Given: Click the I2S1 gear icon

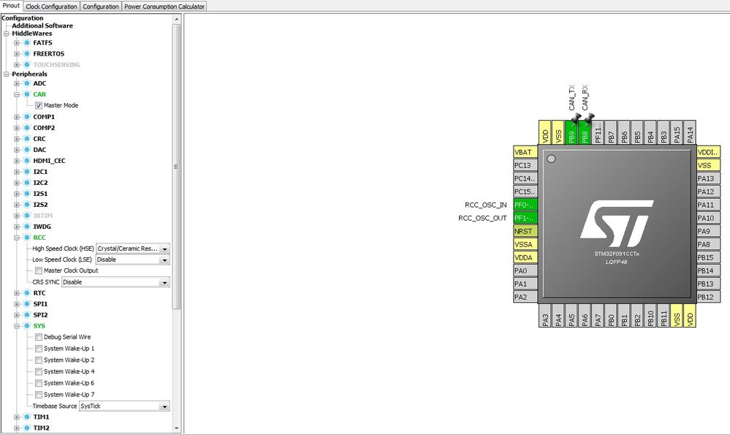Looking at the screenshot, I should [x=27, y=194].
